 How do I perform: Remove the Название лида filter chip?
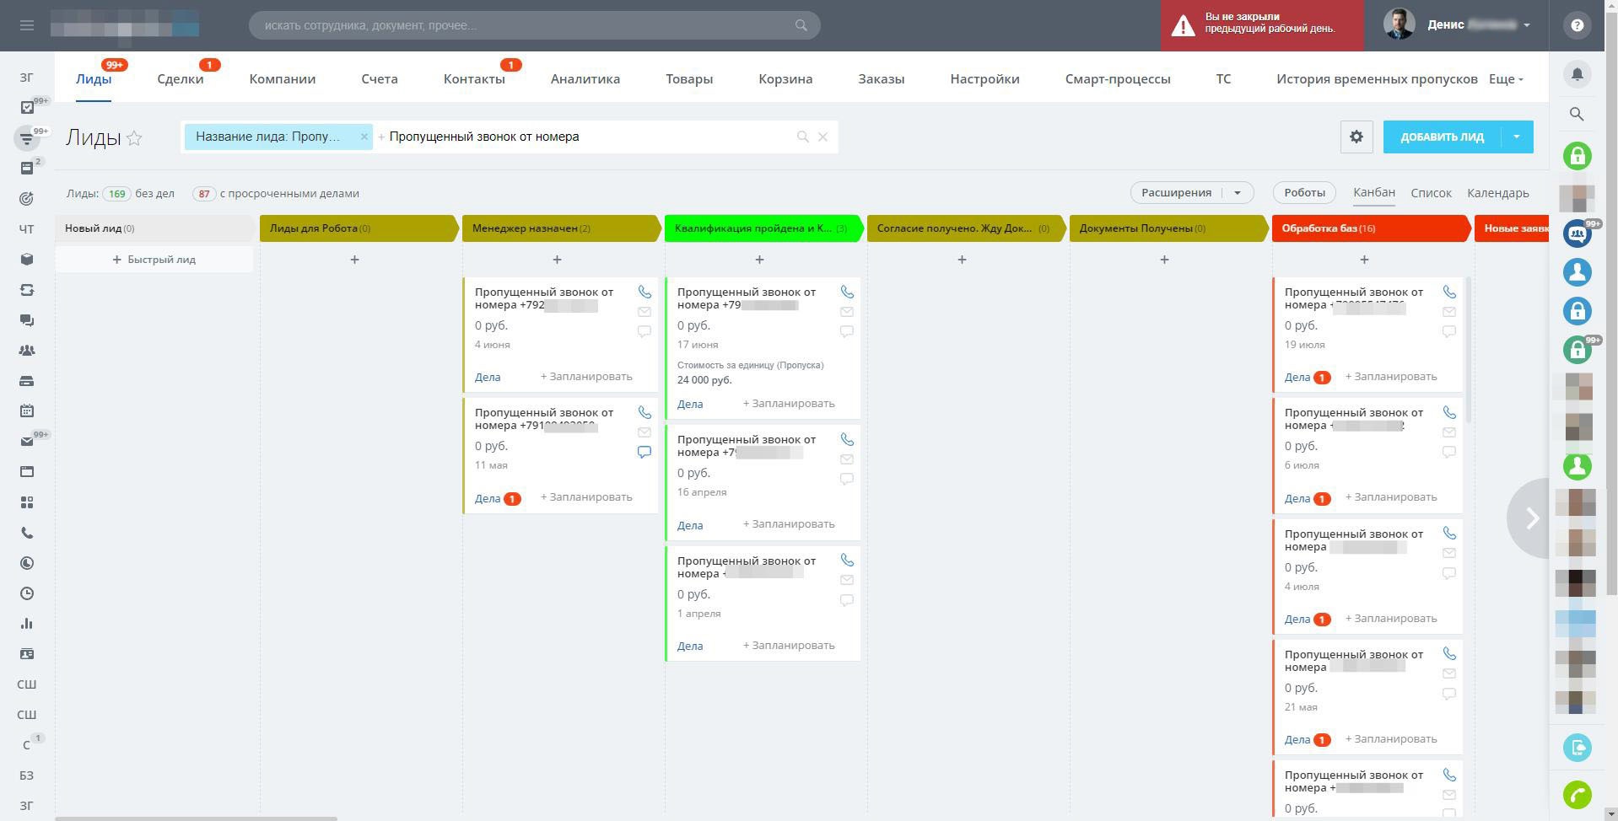[364, 137]
